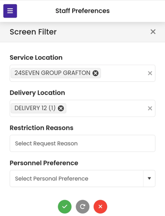The width and height of the screenshot is (165, 216).
Task: Click the Personnel Preference label
Action: (44, 163)
